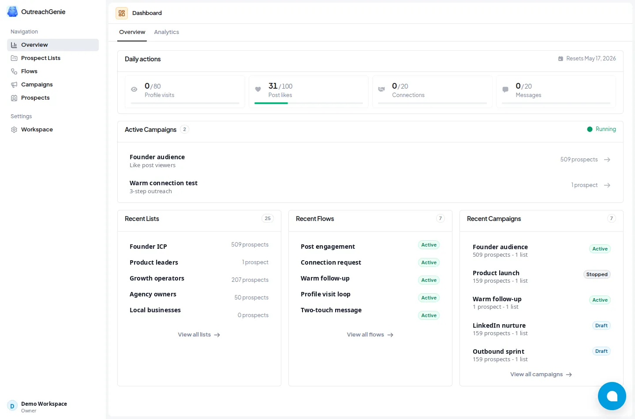Click the Post likes progress bar
635x419 pixels.
(x=309, y=103)
